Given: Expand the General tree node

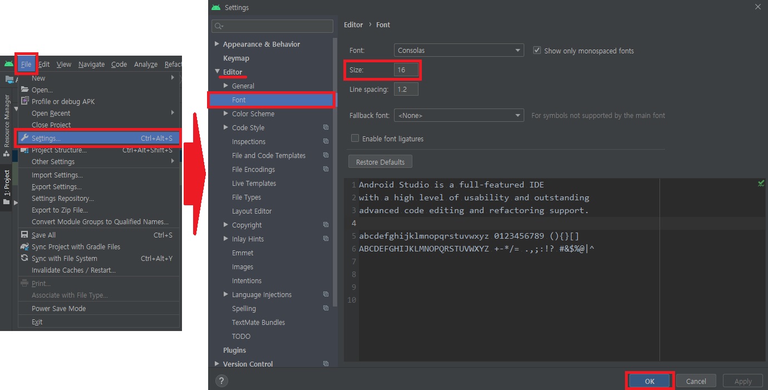Looking at the screenshot, I should click(x=226, y=86).
